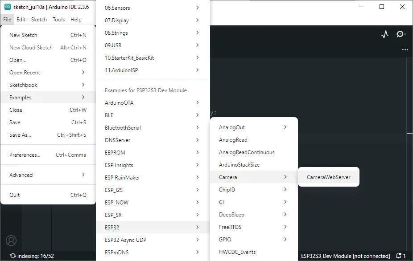Expand ESP Insights examples submenu
The width and height of the screenshot is (413, 261).
point(153,165)
